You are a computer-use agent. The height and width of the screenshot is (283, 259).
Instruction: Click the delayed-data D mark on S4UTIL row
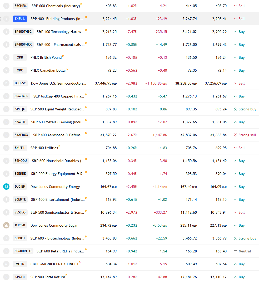pos(59,146)
